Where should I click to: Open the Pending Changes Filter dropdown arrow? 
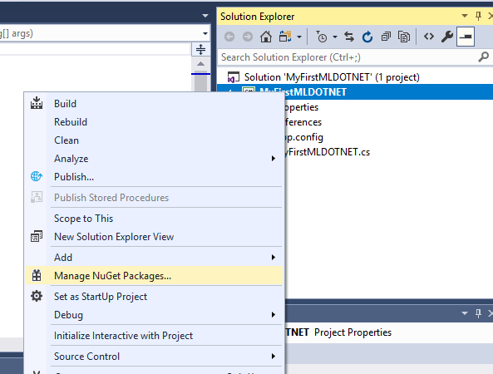tap(335, 37)
